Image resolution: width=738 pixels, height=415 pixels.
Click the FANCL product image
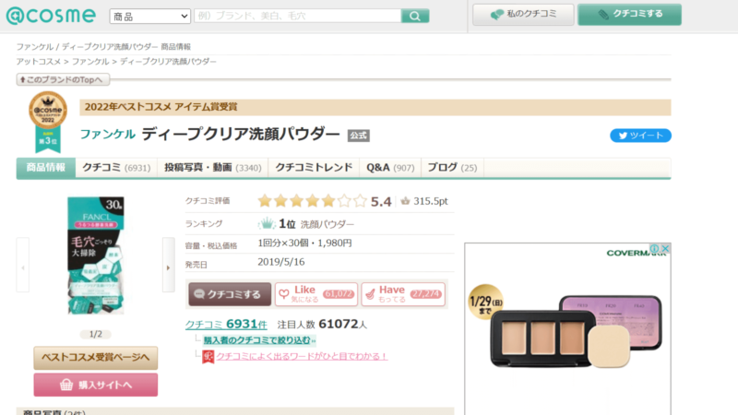(96, 255)
